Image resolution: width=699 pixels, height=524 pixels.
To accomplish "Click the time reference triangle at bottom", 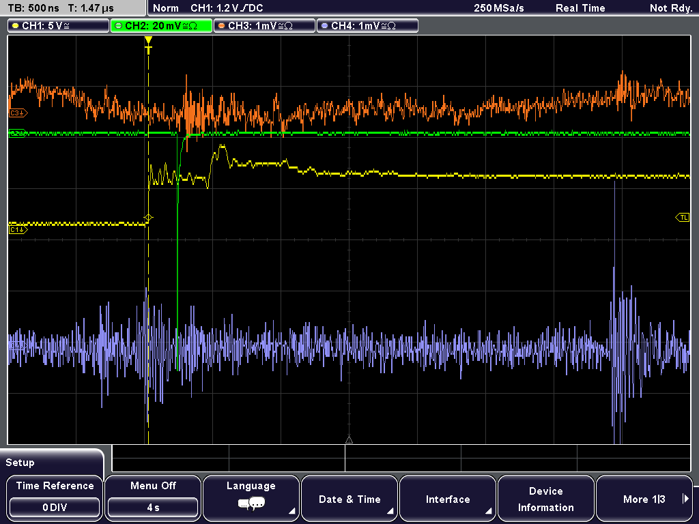I will [x=349, y=440].
